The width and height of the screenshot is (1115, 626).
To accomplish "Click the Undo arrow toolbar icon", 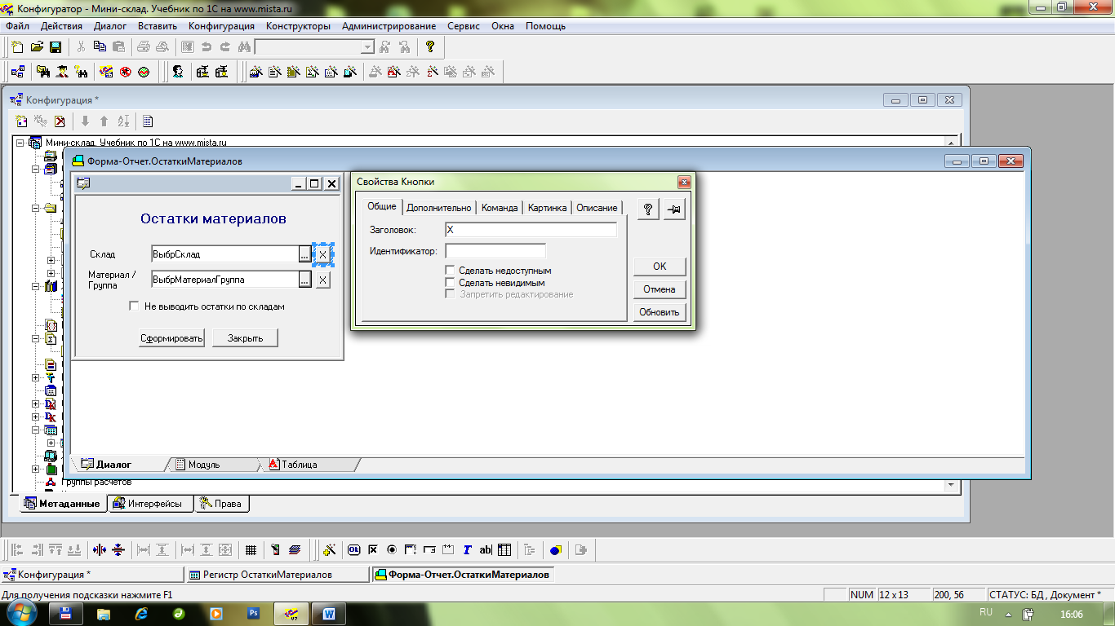I will coord(206,47).
